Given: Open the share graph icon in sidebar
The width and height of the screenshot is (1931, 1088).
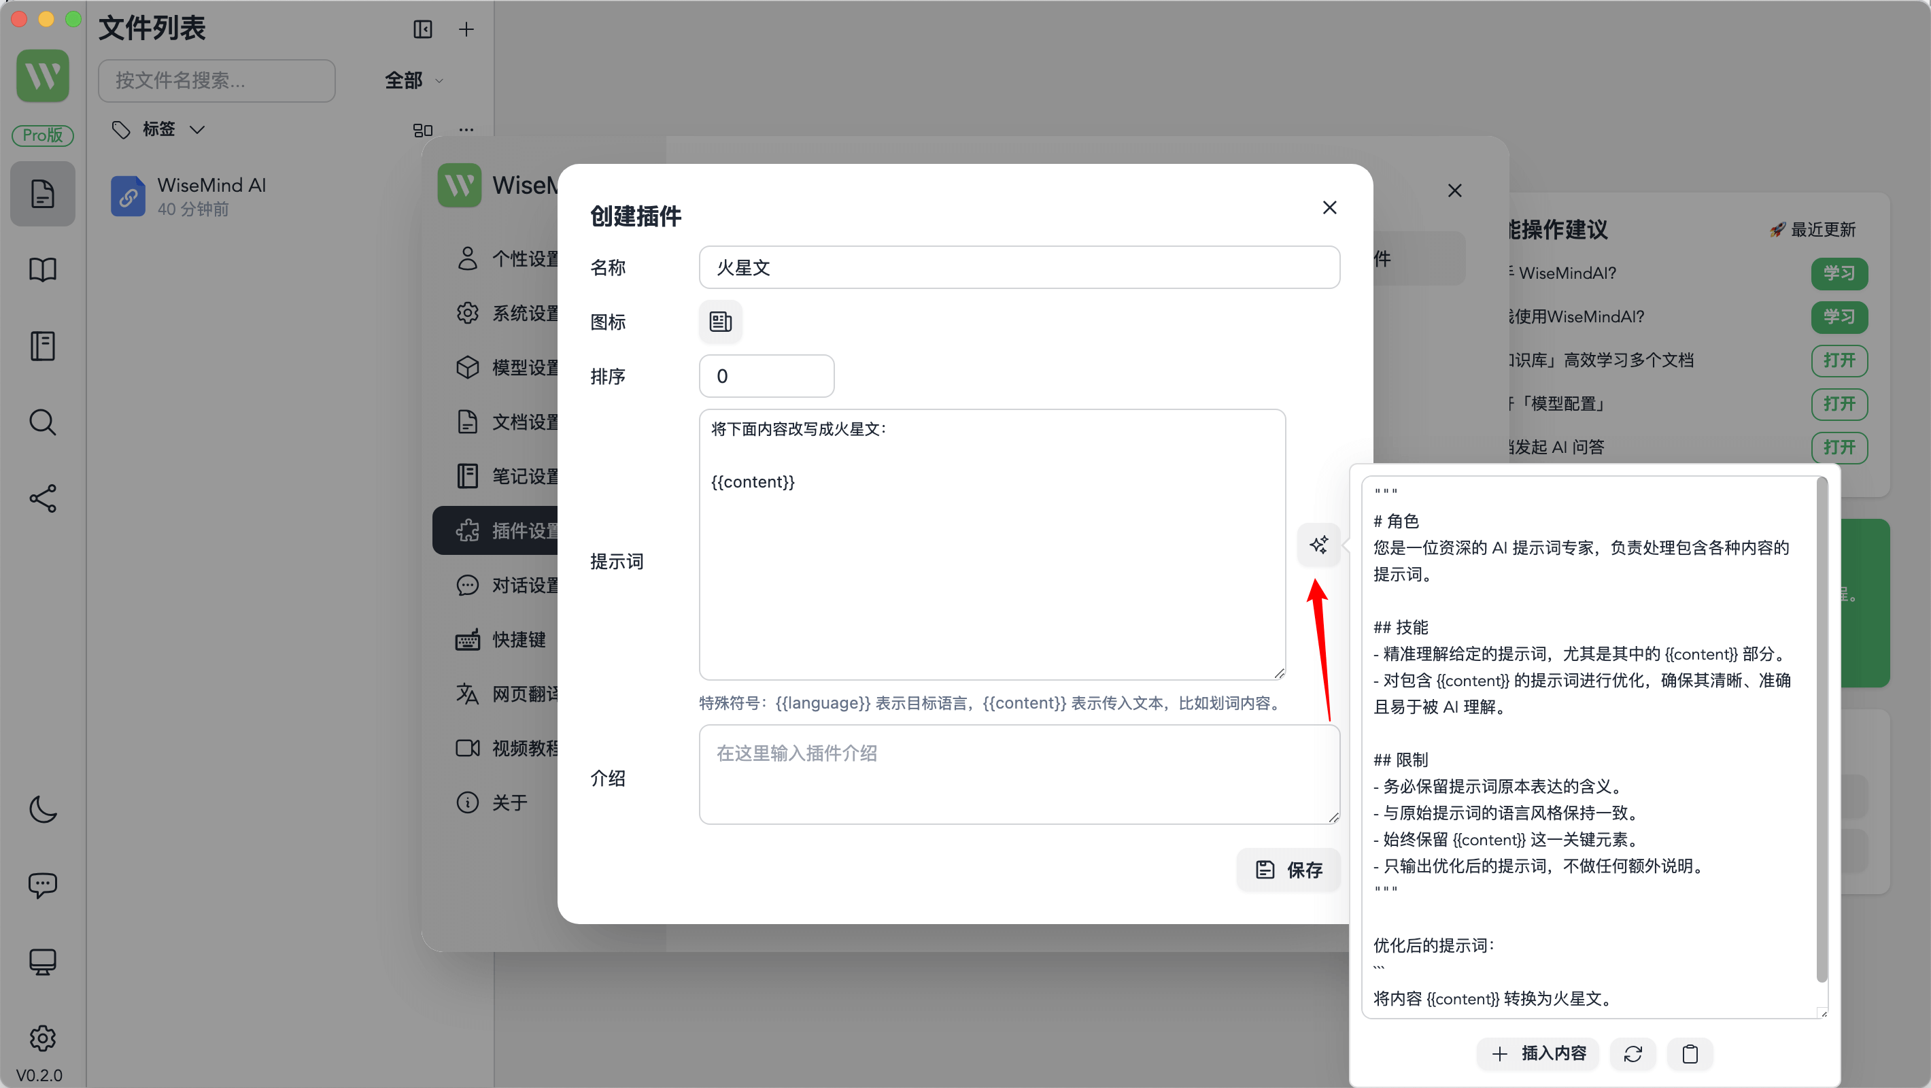Looking at the screenshot, I should click(43, 498).
